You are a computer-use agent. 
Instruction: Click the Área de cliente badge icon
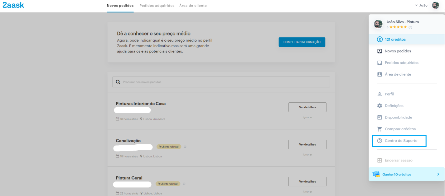click(x=380, y=74)
